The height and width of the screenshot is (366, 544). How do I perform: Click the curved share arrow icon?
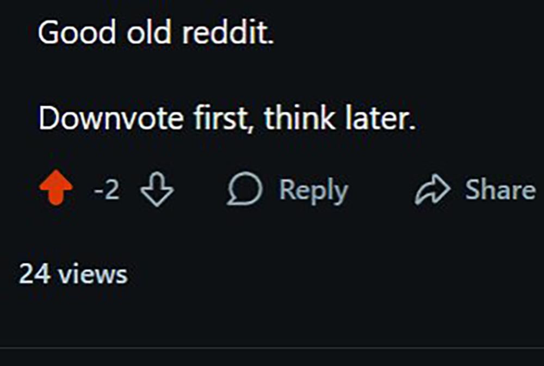click(x=432, y=190)
